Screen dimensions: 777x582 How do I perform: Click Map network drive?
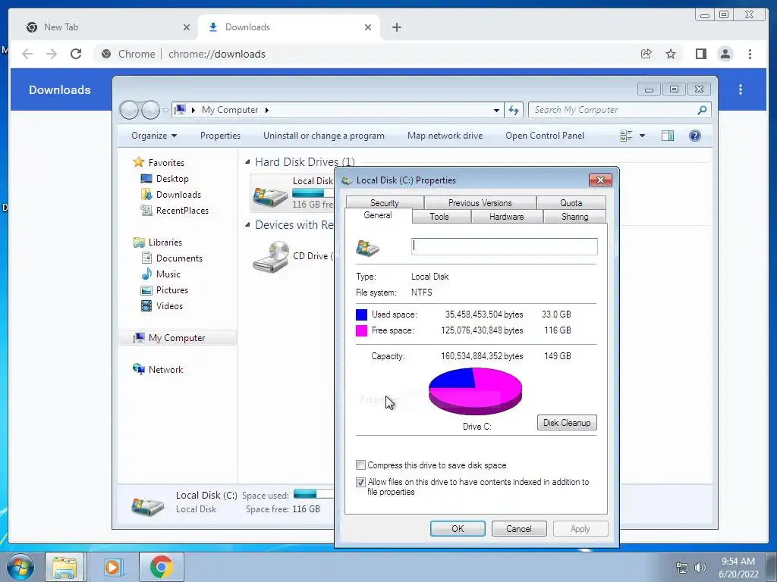(x=445, y=136)
